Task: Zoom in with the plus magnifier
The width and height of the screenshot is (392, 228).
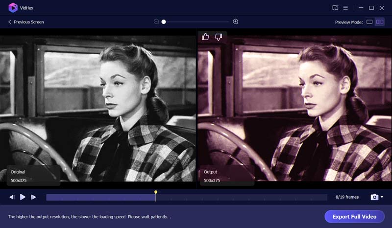Action: (236, 22)
